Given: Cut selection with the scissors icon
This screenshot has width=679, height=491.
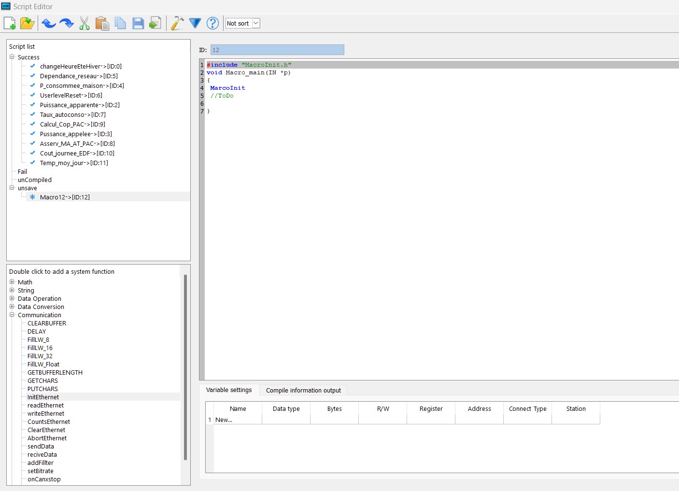Looking at the screenshot, I should 85,23.
